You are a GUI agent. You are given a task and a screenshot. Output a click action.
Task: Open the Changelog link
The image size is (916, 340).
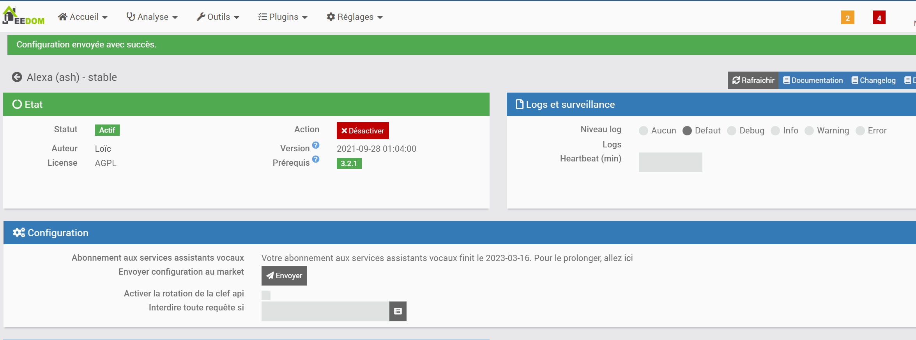[873, 80]
